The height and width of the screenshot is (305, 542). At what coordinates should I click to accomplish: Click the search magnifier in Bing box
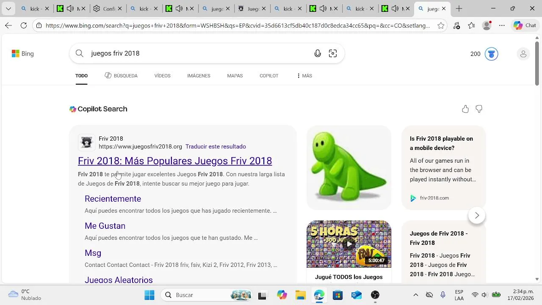80,53
